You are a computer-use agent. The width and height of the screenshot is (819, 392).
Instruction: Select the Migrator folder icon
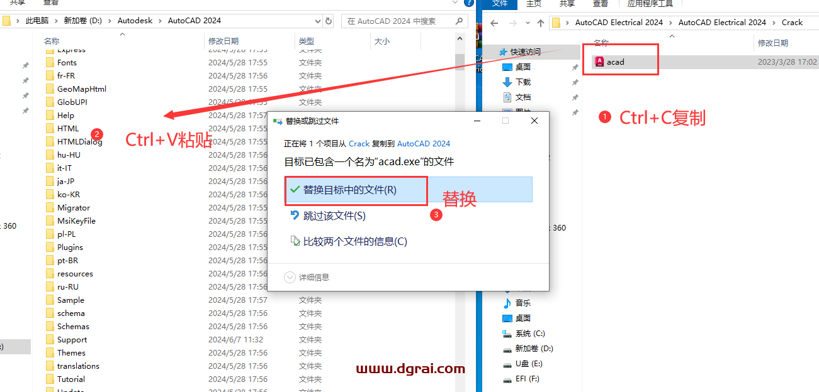tap(50, 208)
